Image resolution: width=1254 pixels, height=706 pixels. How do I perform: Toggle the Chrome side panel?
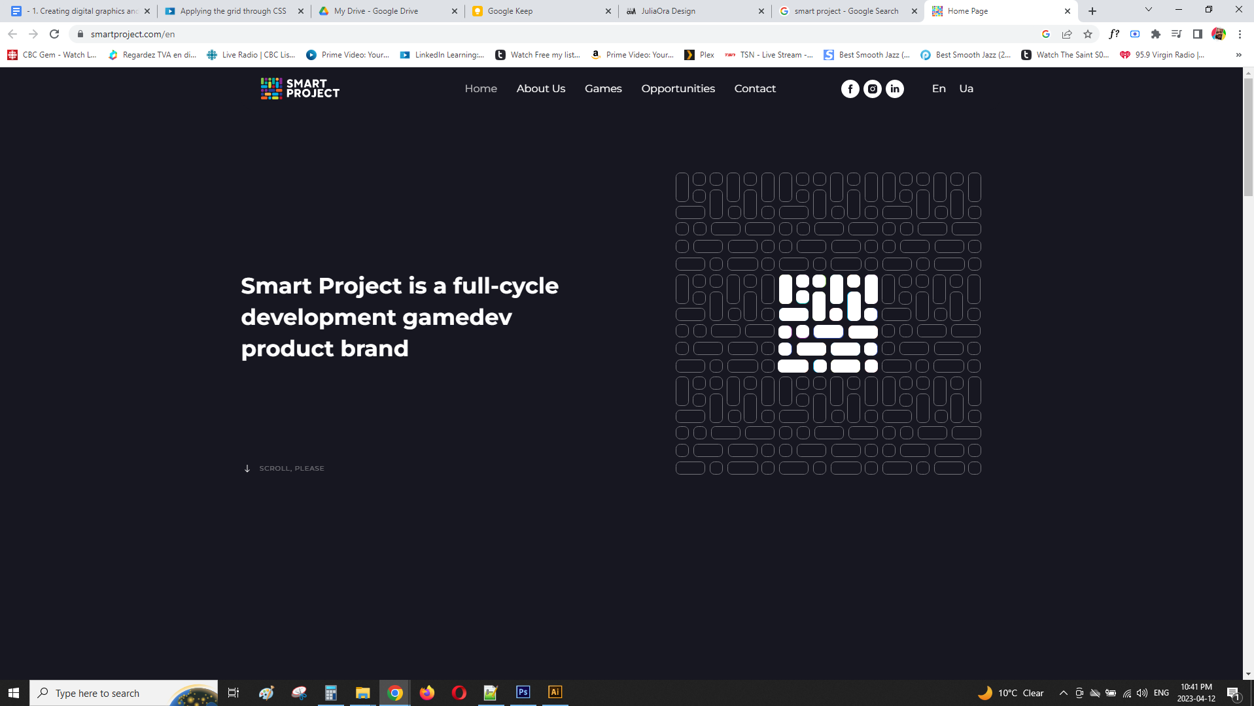pyautogui.click(x=1197, y=34)
